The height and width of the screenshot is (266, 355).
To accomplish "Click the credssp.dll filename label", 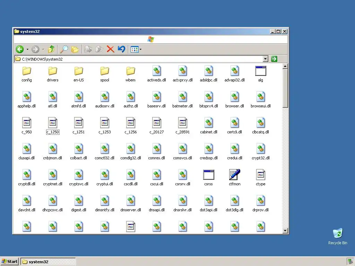I will (x=208, y=158).
